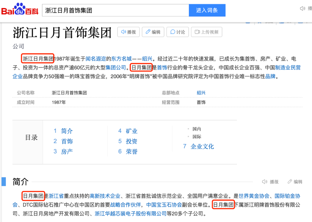Open the 中国宝玉石协会 link

point(164,205)
